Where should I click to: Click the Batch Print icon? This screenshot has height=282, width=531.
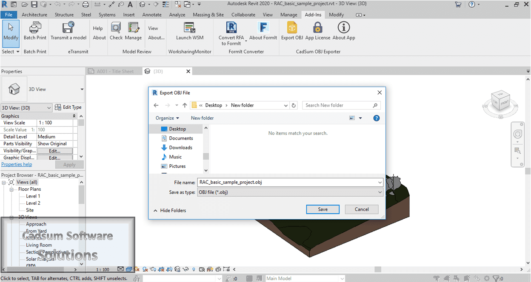tap(35, 30)
